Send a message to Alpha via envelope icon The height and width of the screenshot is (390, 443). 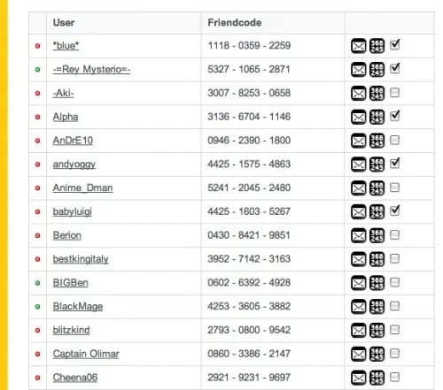tap(359, 118)
